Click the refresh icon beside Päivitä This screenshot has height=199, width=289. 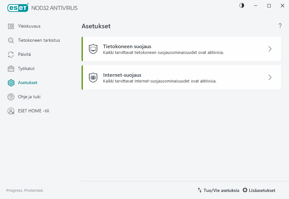pos(10,54)
